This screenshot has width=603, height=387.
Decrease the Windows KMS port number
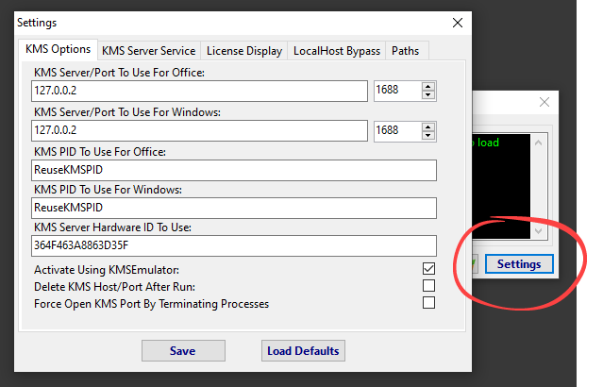[428, 135]
